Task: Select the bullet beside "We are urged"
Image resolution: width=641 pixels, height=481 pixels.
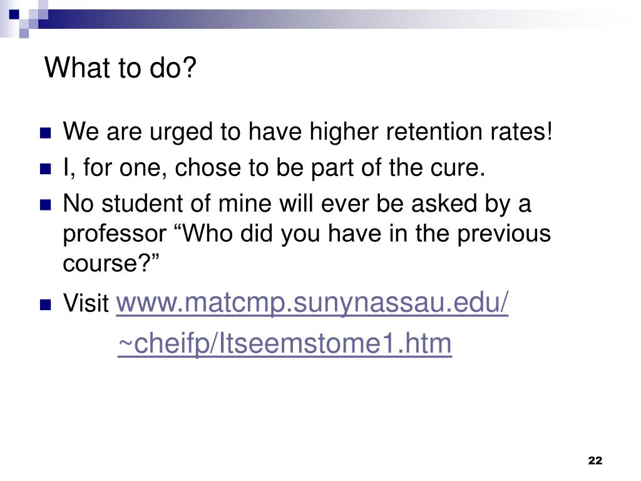Action: 45,133
